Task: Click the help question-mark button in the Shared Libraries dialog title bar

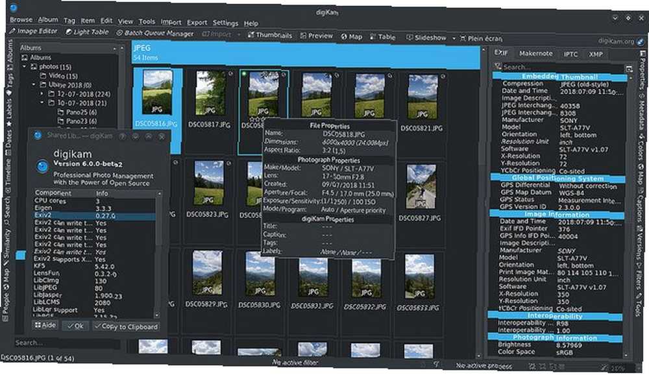Action: 122,136
